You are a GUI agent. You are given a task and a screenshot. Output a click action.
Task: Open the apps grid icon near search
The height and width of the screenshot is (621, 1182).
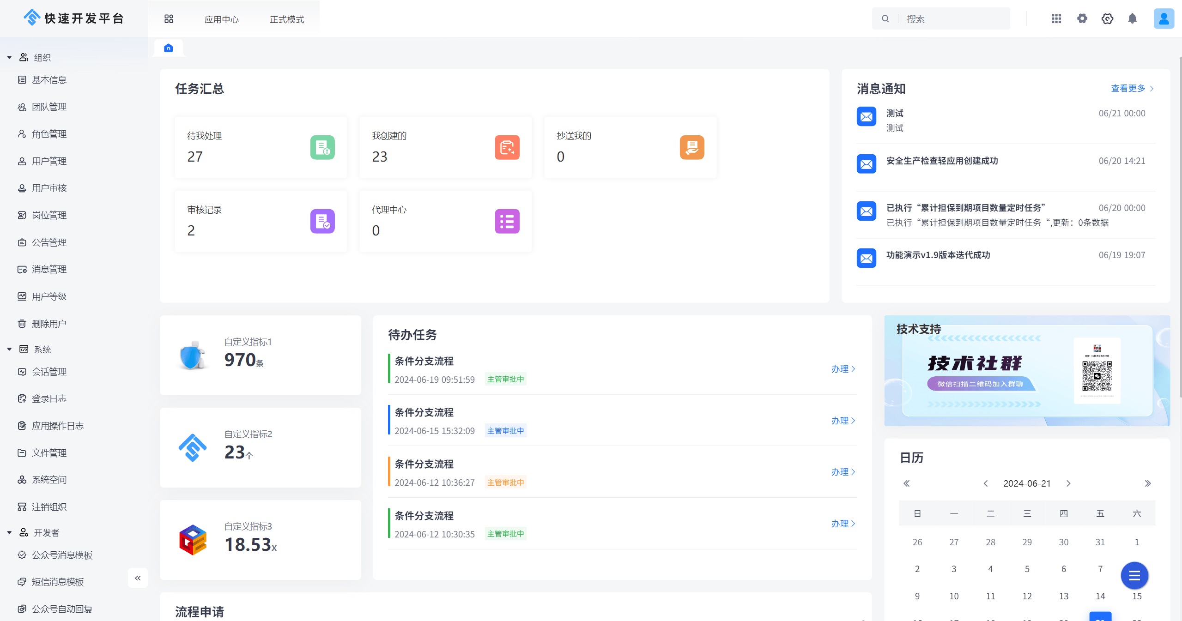[x=1056, y=18]
